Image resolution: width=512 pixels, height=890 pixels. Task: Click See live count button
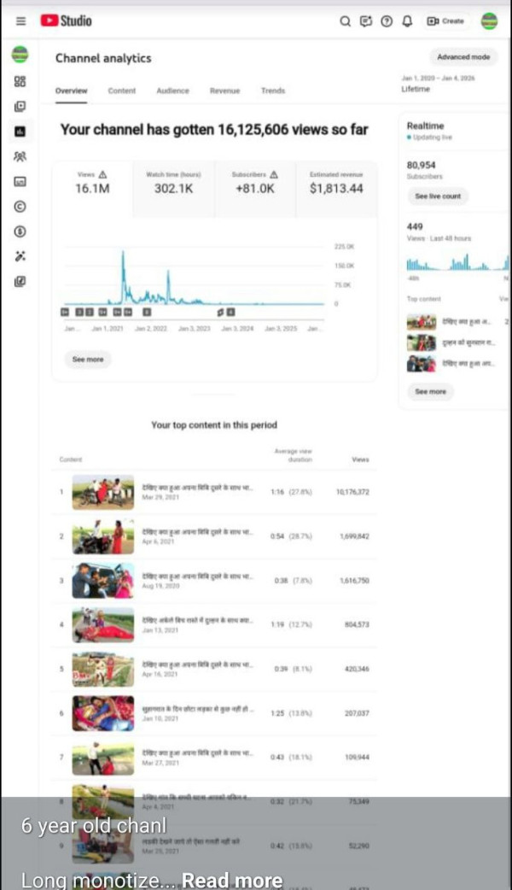click(437, 196)
